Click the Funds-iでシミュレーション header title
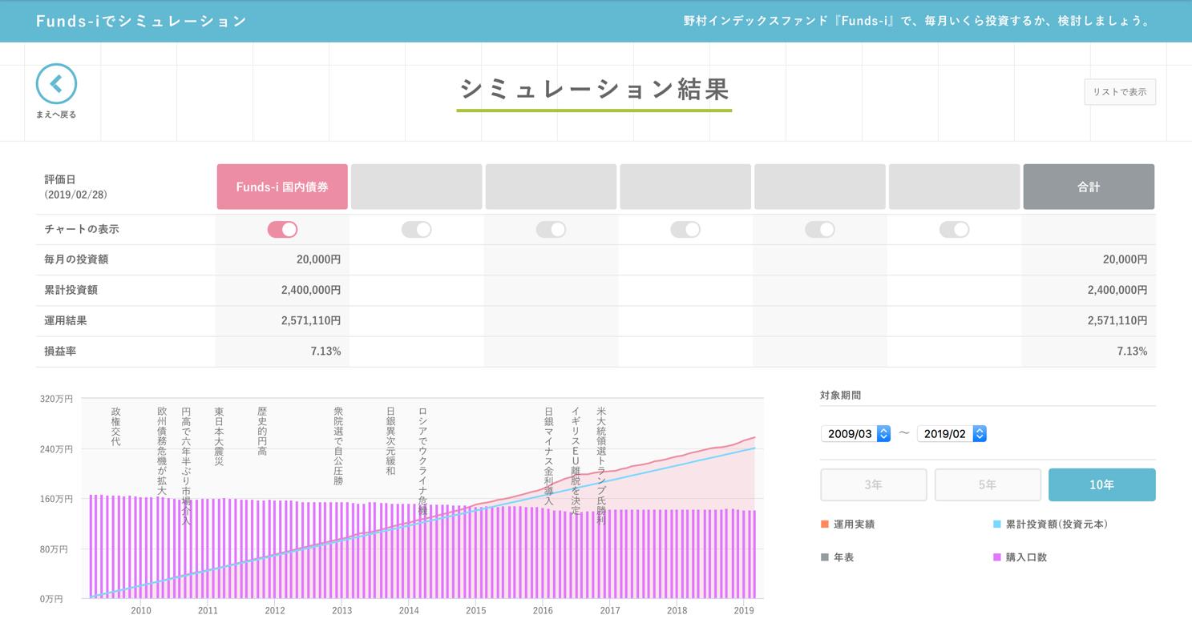 pos(142,21)
